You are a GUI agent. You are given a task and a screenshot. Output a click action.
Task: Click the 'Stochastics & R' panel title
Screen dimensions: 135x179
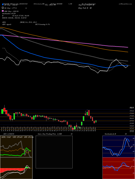[x=110, y=134]
